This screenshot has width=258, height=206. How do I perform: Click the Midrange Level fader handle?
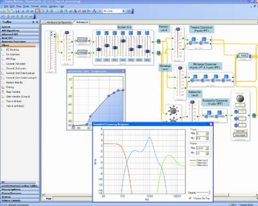pos(180,68)
